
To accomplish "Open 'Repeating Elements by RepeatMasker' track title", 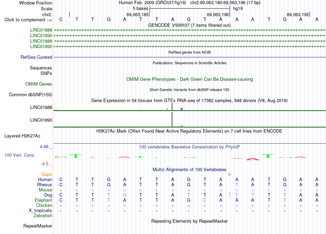I will (189, 221).
